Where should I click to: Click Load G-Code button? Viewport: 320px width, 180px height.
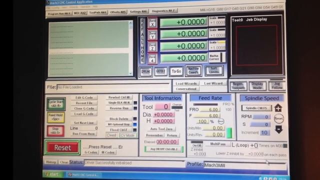[84, 114]
